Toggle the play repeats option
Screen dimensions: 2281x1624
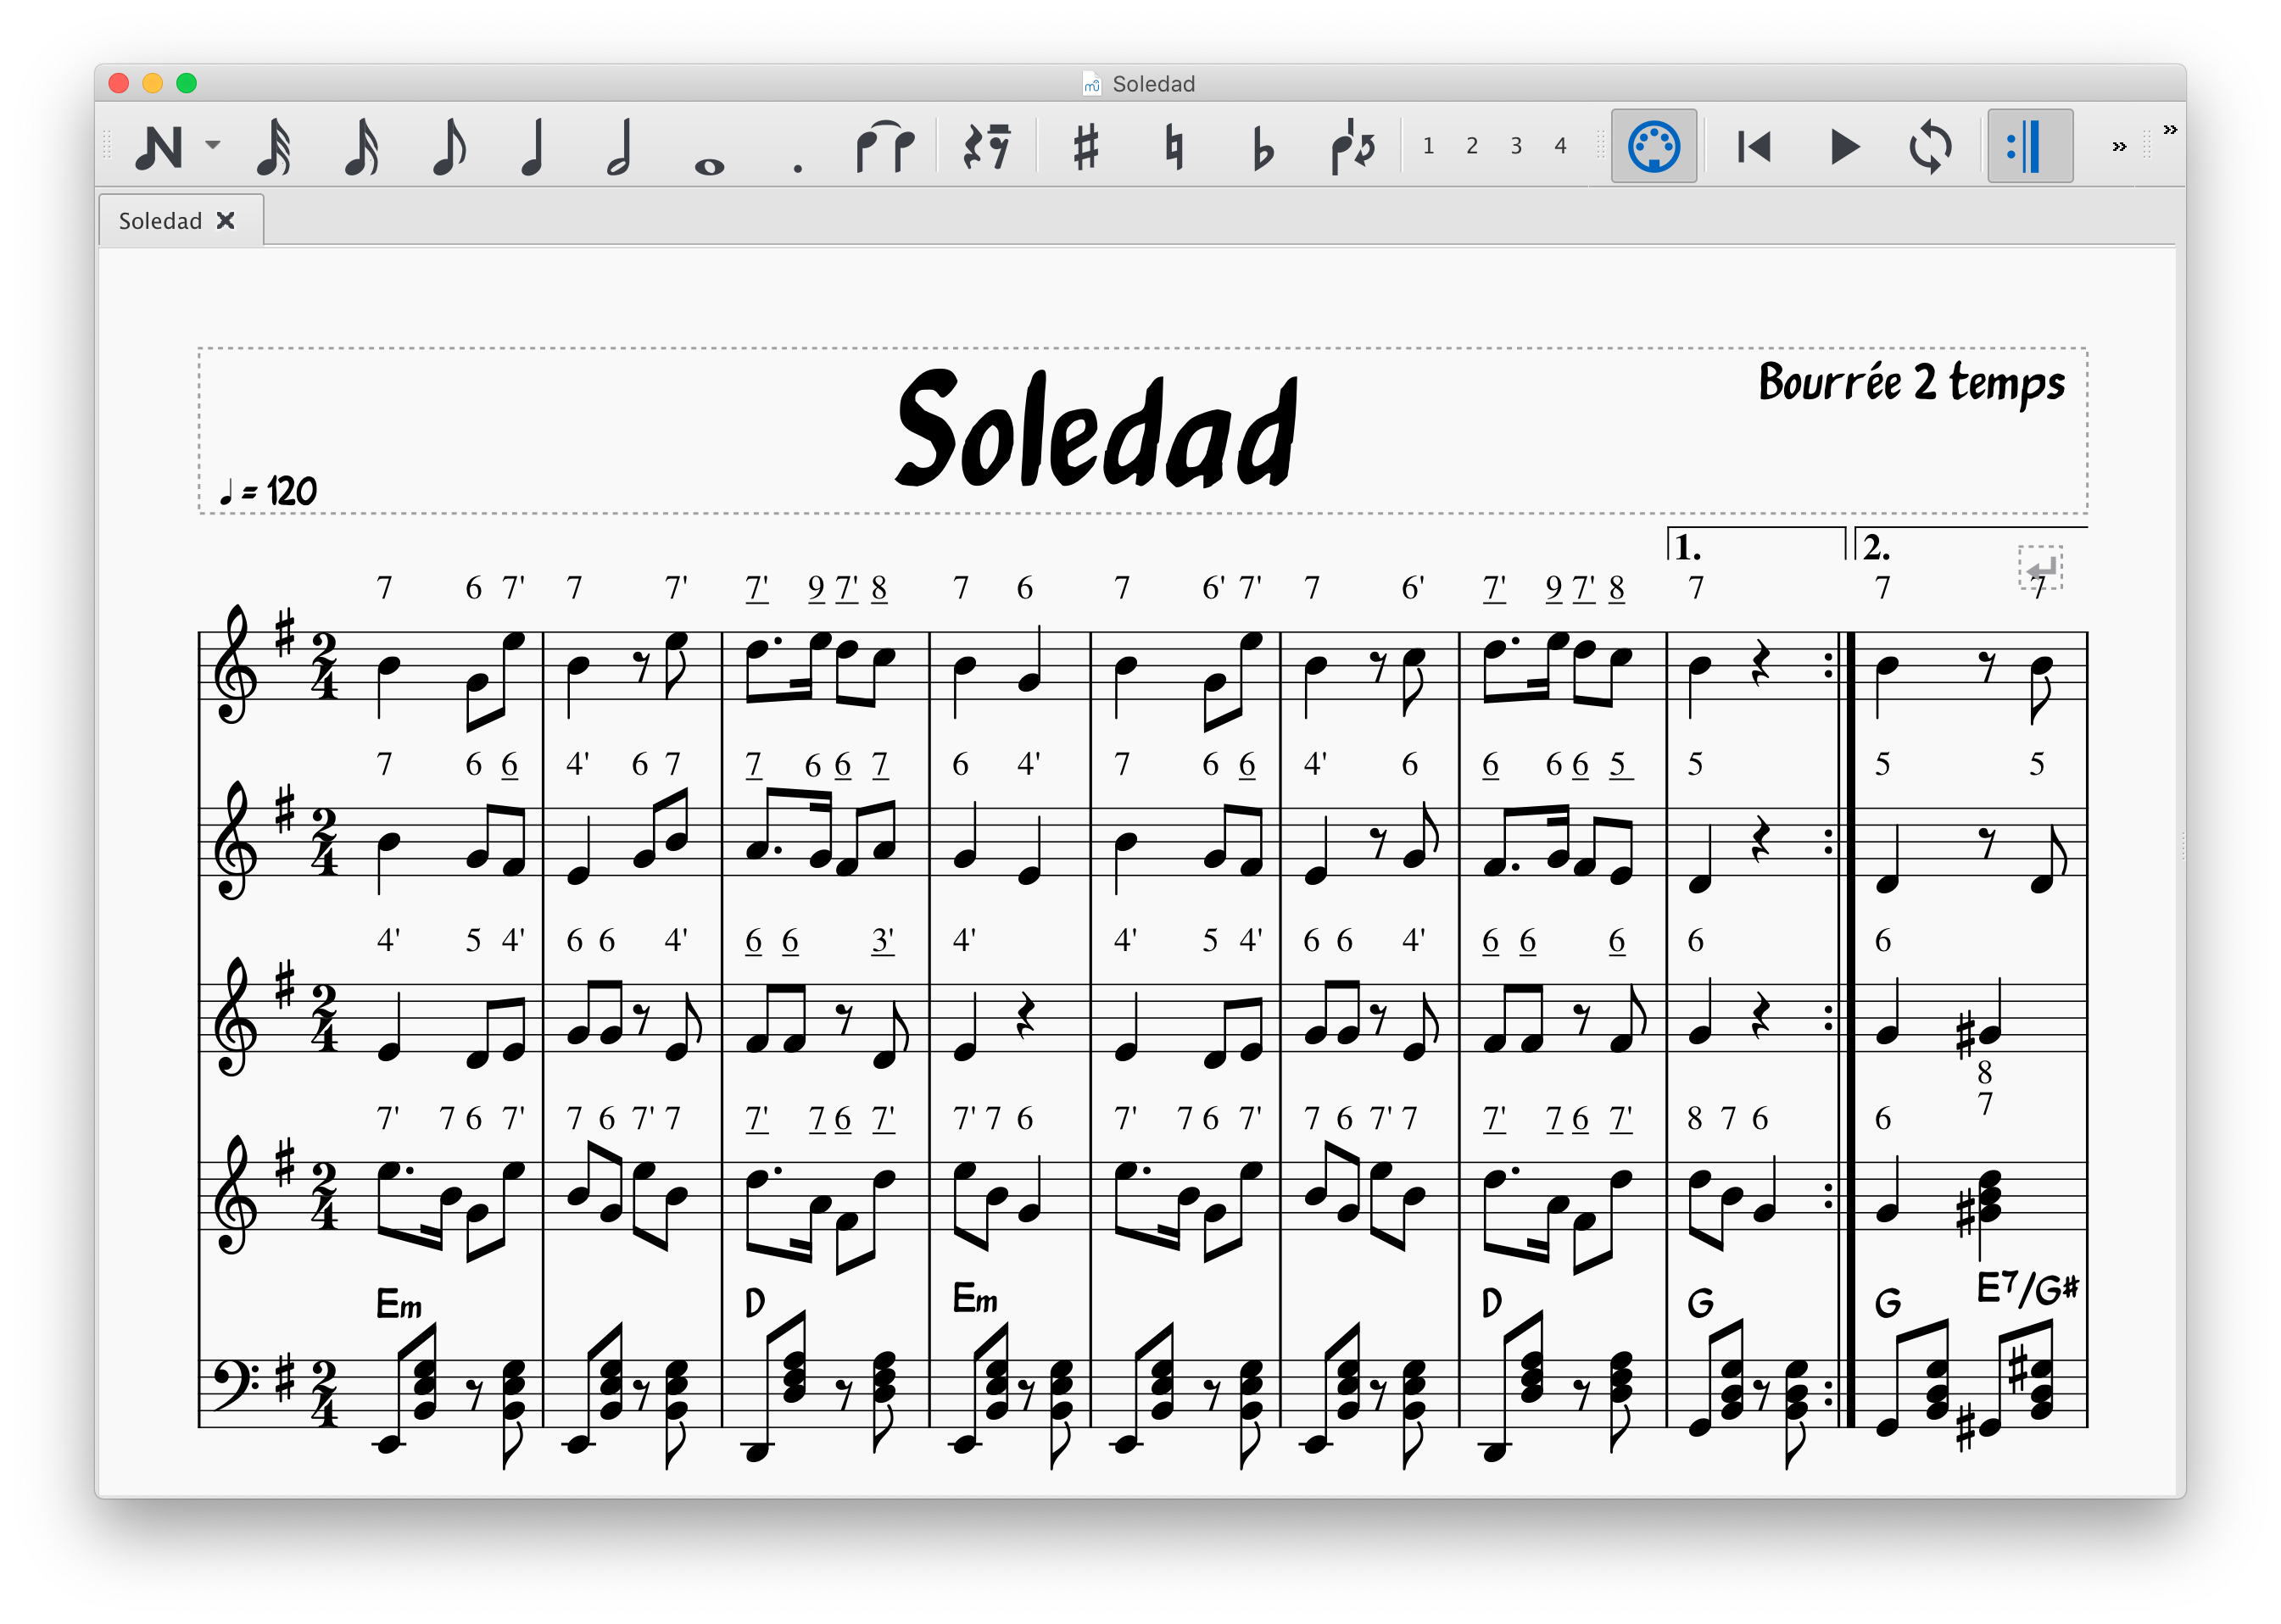pos(2028,145)
